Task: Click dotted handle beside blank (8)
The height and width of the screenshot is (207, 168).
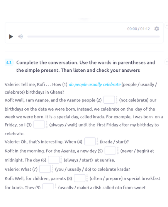Action: 87,178
